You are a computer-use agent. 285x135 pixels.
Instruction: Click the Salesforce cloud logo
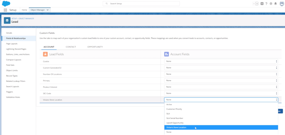(6, 3)
